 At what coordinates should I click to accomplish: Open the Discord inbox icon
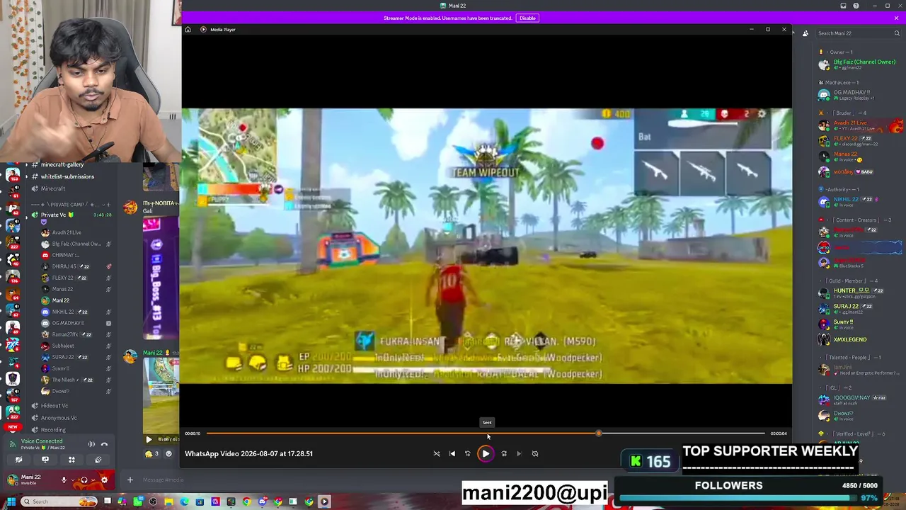click(843, 6)
